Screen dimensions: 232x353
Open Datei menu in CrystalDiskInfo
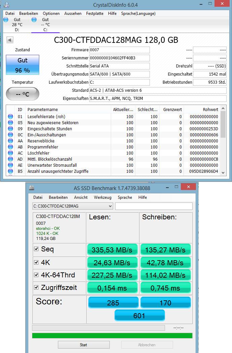point(10,13)
